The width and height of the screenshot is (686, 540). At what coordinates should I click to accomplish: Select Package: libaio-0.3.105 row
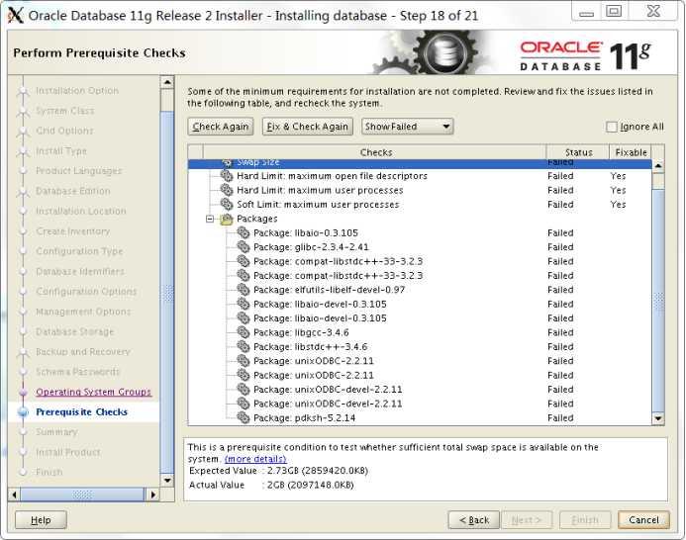tap(420, 232)
